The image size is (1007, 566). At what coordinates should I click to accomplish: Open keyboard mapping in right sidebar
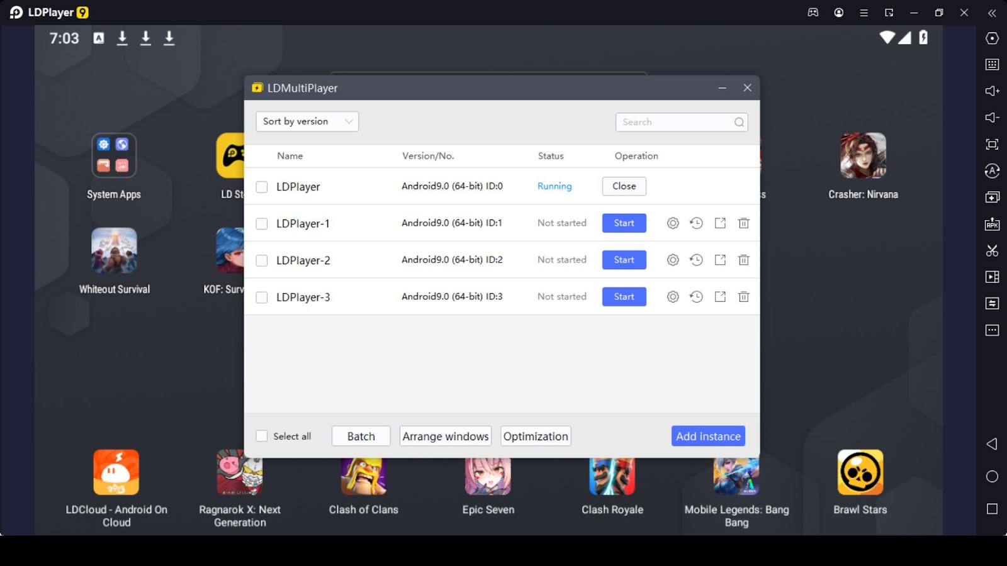992,64
